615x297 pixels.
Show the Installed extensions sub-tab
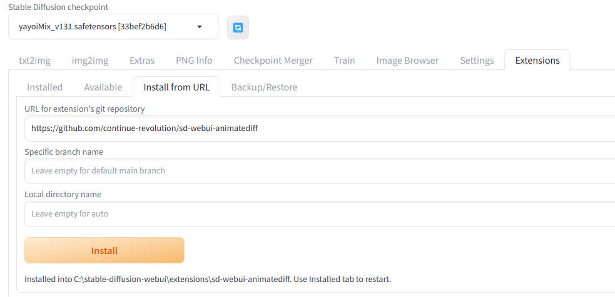[44, 87]
